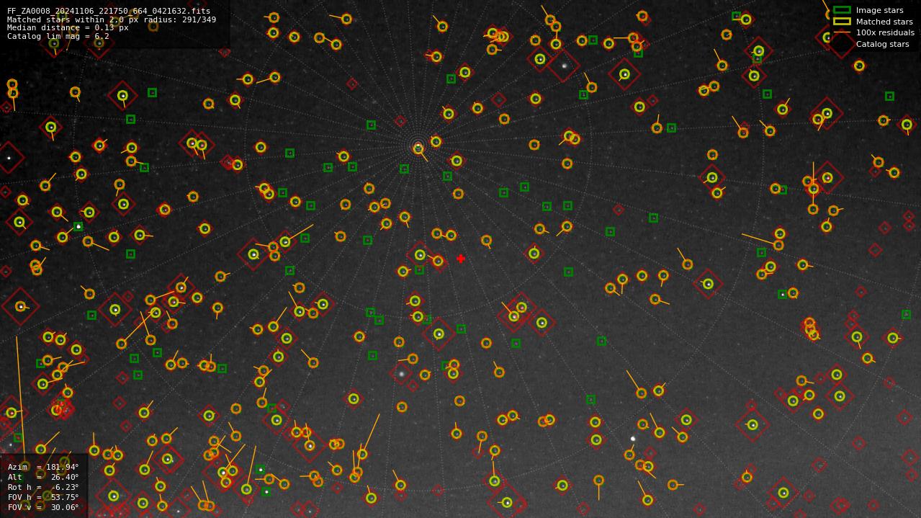The height and width of the screenshot is (518, 921).
Task: Click the green Image stars legend swatch
Action: coord(842,10)
